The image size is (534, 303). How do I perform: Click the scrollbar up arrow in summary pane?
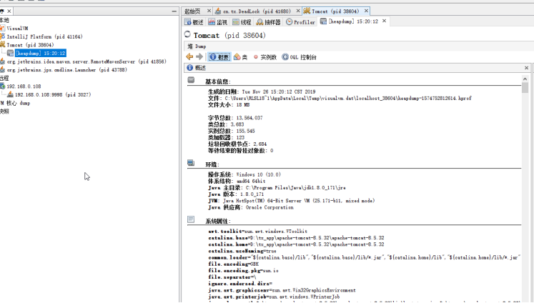(525, 79)
